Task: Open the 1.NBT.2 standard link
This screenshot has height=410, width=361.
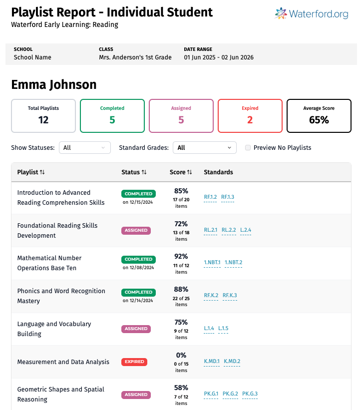Action: point(234,263)
